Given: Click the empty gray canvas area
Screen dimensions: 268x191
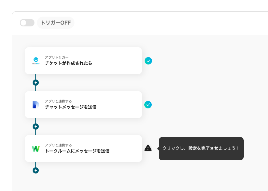Looking at the screenshot, I should pyautogui.click(x=200, y=92).
